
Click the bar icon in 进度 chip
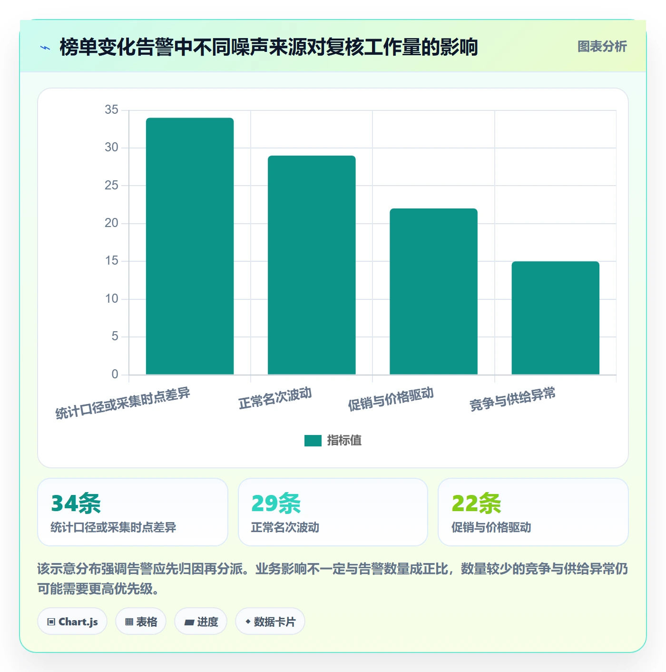tap(189, 622)
